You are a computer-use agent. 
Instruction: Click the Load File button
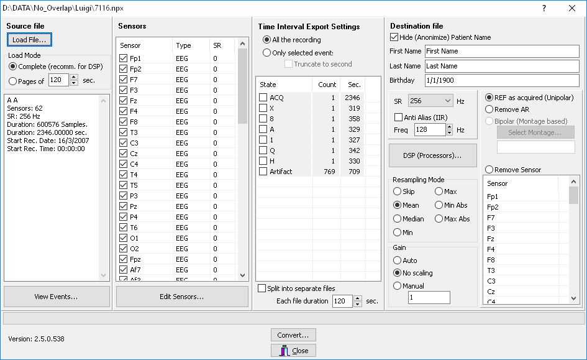tap(29, 40)
